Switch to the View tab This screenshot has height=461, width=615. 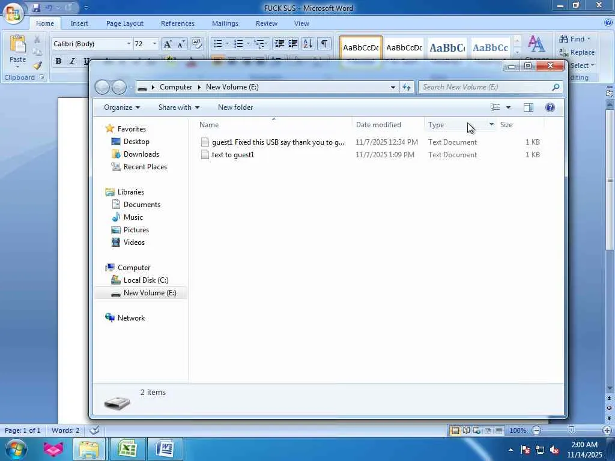coord(301,23)
